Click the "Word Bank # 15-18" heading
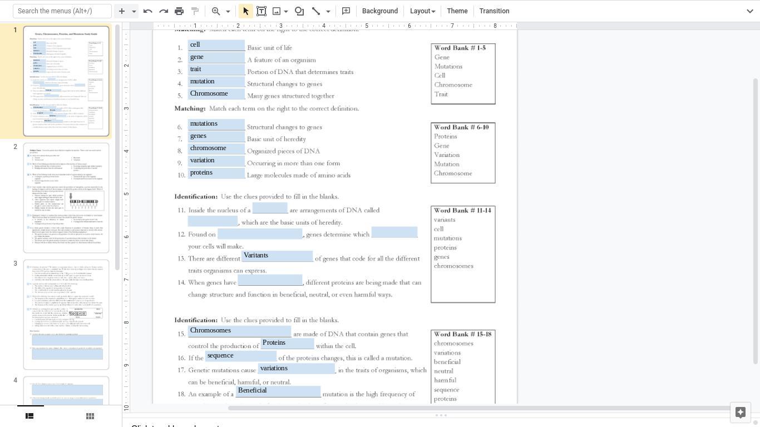760x427 pixels. (x=463, y=334)
